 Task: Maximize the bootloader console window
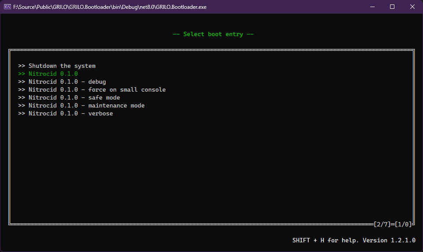392,7
